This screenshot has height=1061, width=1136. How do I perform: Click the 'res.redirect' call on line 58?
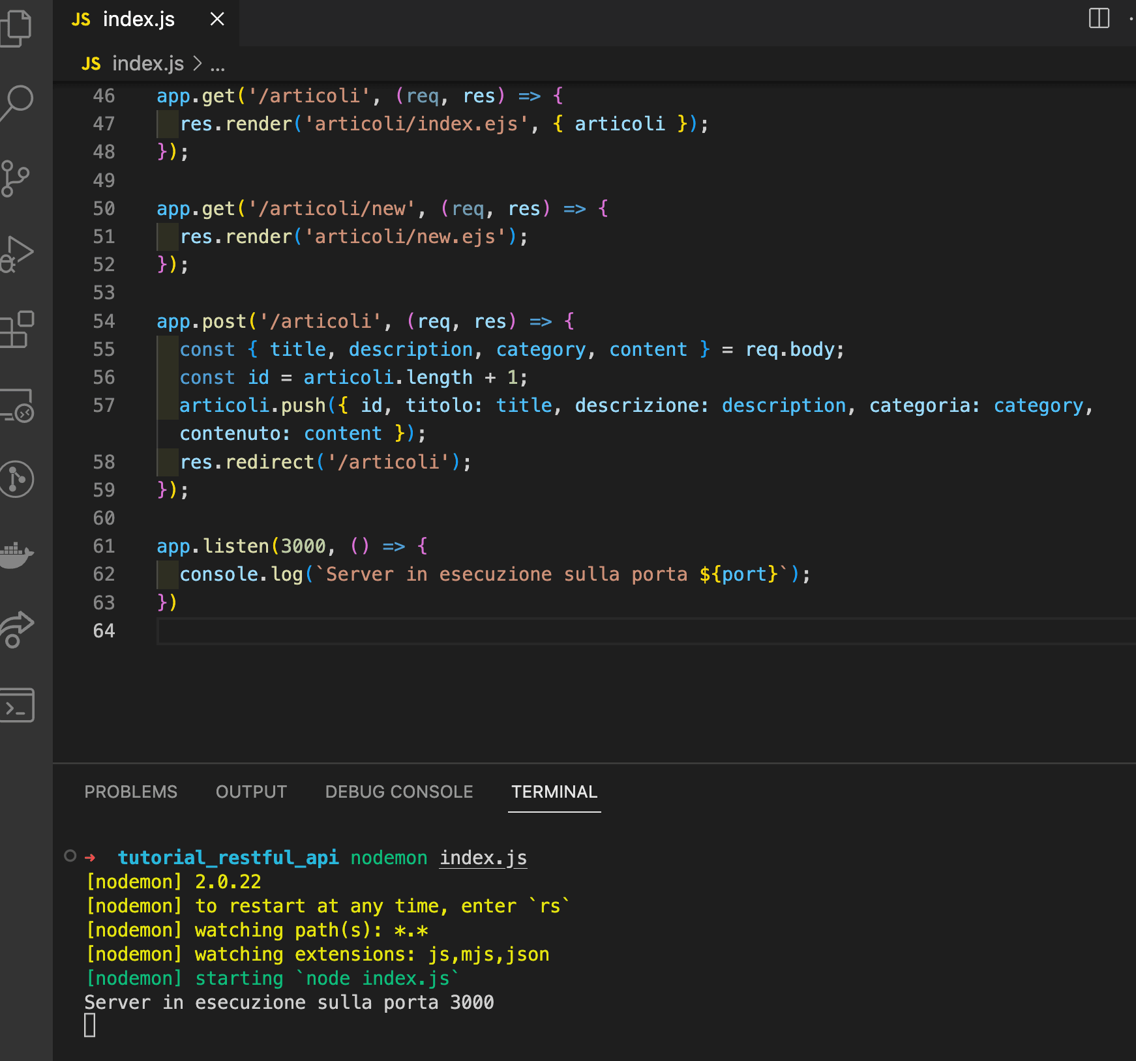(x=247, y=462)
